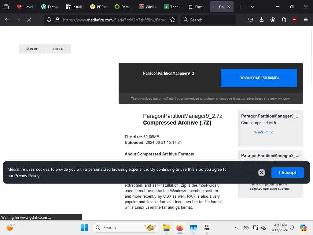Switch to the Data p tab

pyautogui.click(x=123, y=7)
